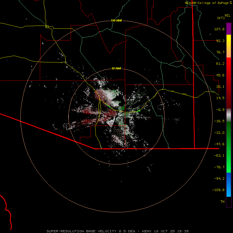Click the 30.1 velocity scale value
The image size is (233, 233).
click(220, 87)
